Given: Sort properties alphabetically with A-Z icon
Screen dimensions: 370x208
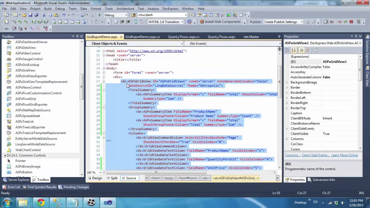Looking at the screenshot, I should coord(293,50).
